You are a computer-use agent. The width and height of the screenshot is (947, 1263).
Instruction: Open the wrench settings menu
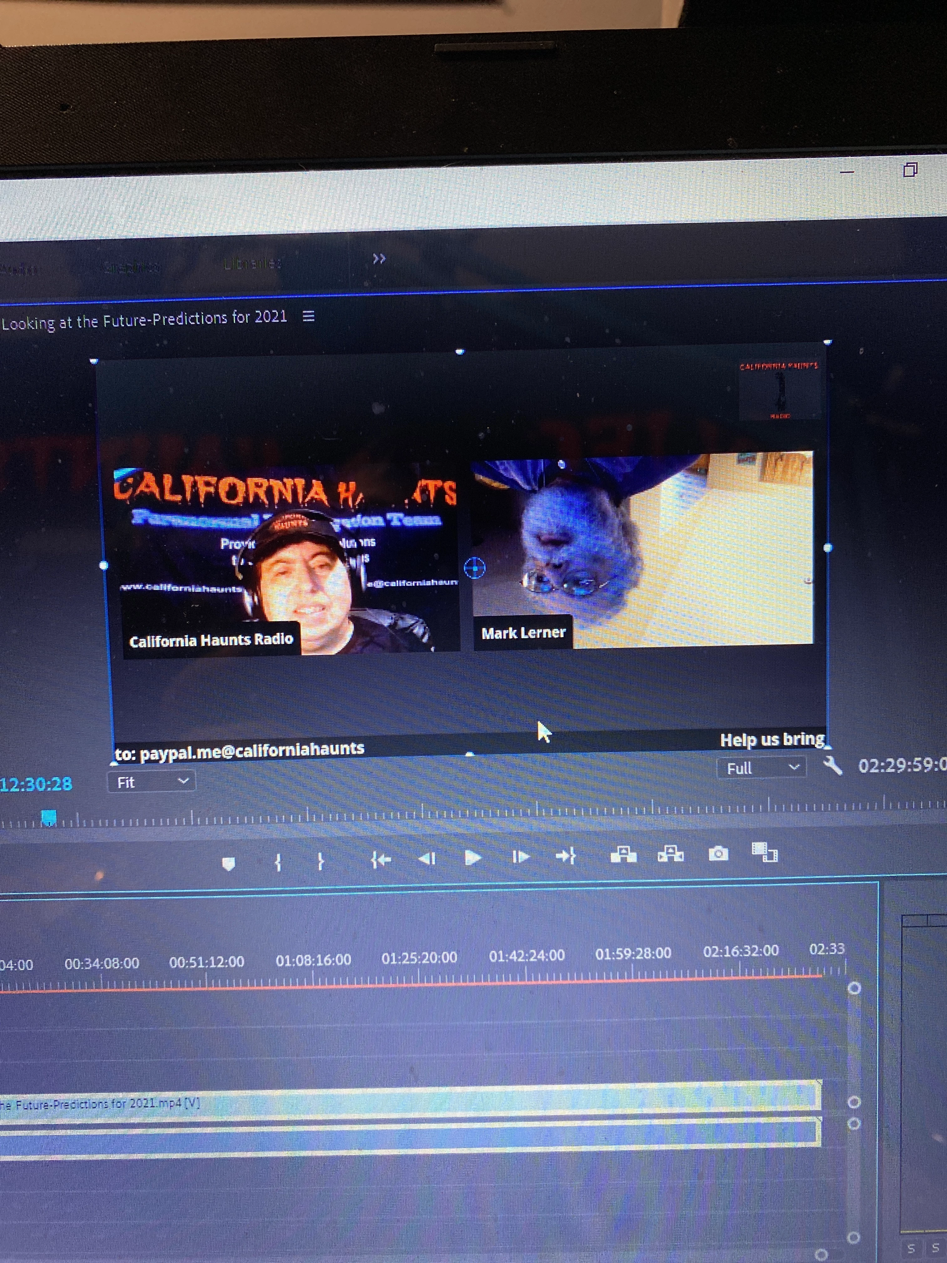click(833, 766)
